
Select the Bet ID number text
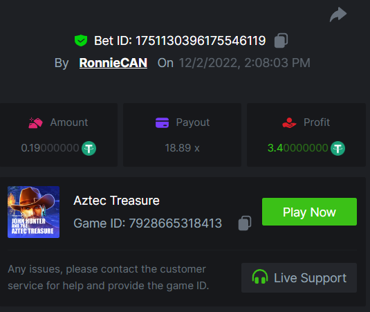click(201, 41)
